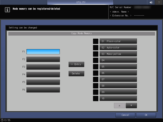The image size is (163, 122).
Task: Click the Delete button
Action: pyautogui.click(x=76, y=74)
